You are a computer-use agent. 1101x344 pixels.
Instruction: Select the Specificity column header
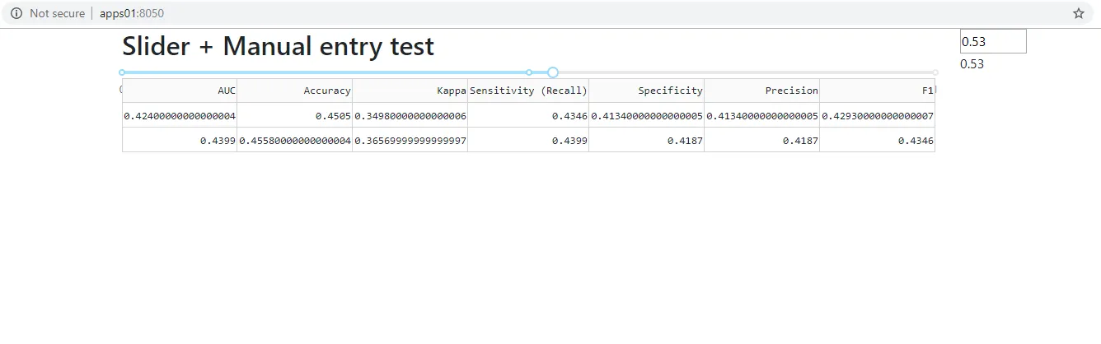point(647,91)
